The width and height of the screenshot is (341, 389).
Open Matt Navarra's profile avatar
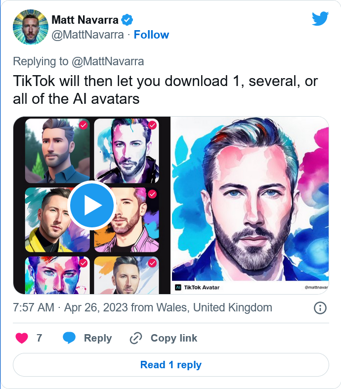[x=31, y=27]
